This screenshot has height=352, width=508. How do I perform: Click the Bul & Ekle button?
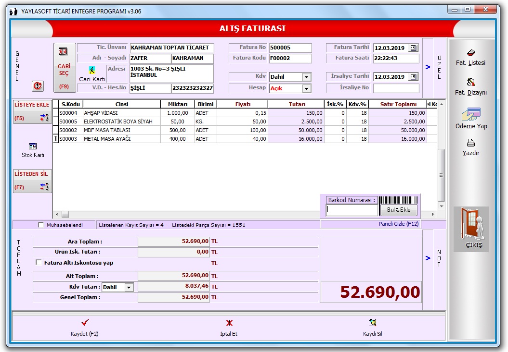(x=399, y=210)
